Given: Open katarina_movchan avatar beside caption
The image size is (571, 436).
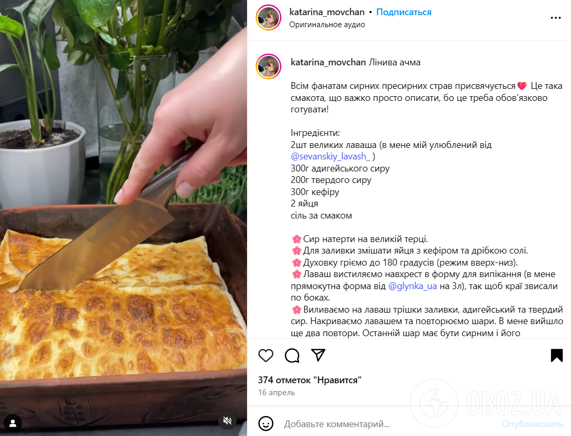Looking at the screenshot, I should (268, 66).
